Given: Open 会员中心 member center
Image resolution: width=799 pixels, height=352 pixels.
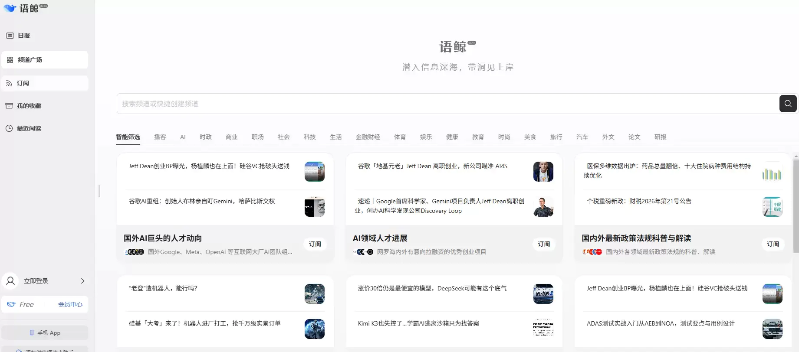Looking at the screenshot, I should click(70, 304).
